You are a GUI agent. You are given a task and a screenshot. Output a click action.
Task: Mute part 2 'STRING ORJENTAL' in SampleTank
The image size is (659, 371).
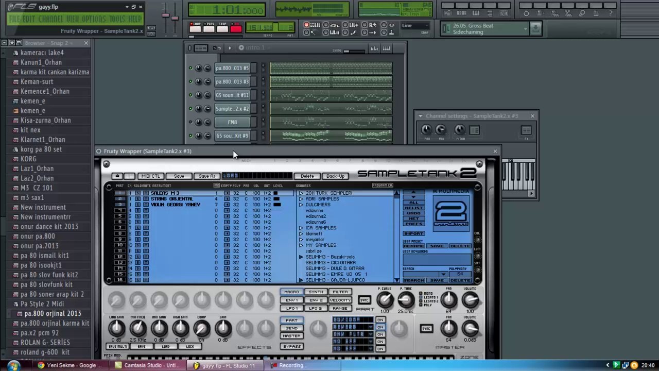click(146, 199)
